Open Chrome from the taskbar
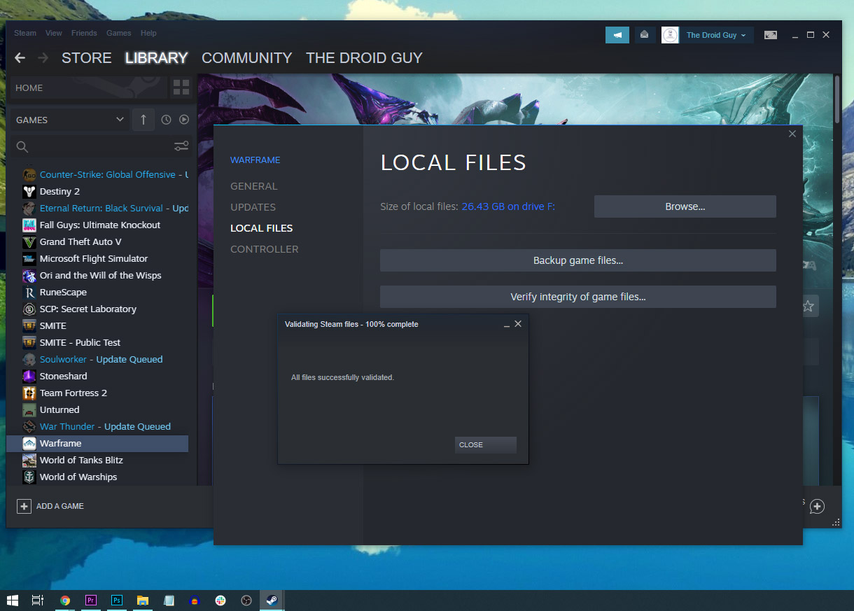 65,601
